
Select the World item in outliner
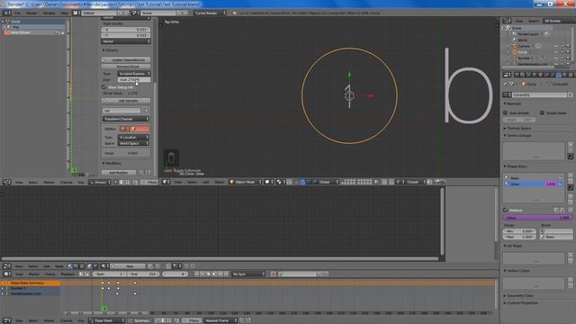tap(522, 40)
